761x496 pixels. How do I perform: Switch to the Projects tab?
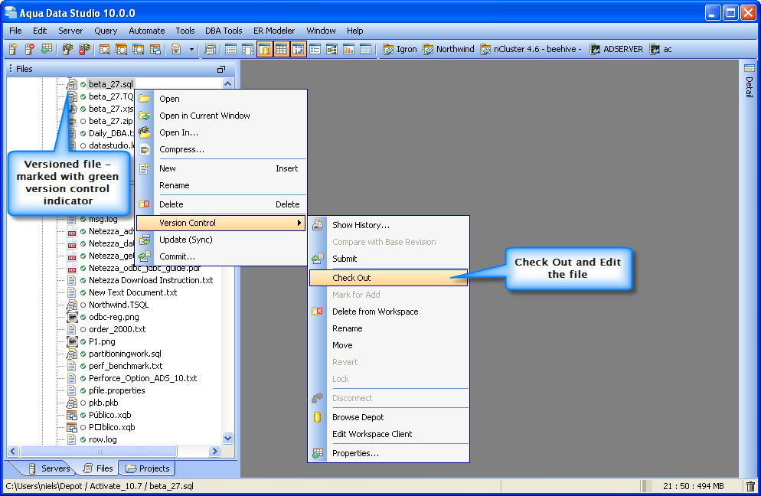(147, 468)
